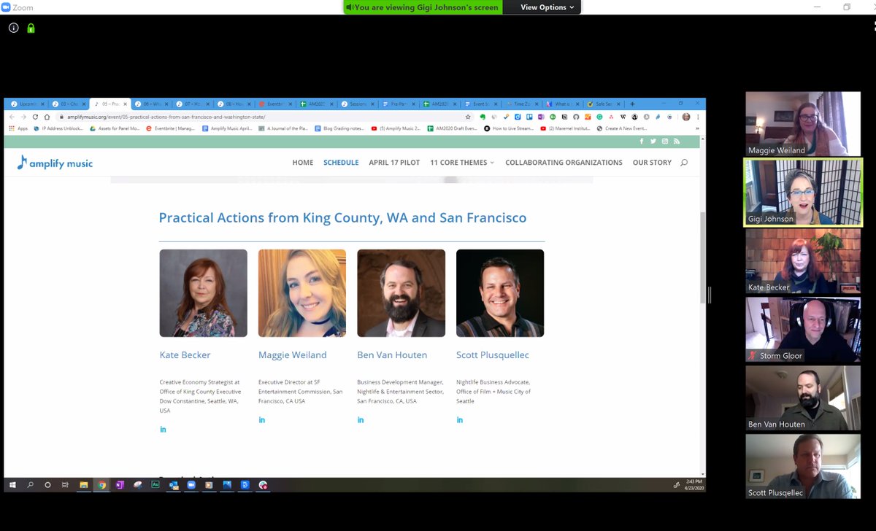
Task: Click the Ben Van Houten name link
Action: pyautogui.click(x=392, y=355)
